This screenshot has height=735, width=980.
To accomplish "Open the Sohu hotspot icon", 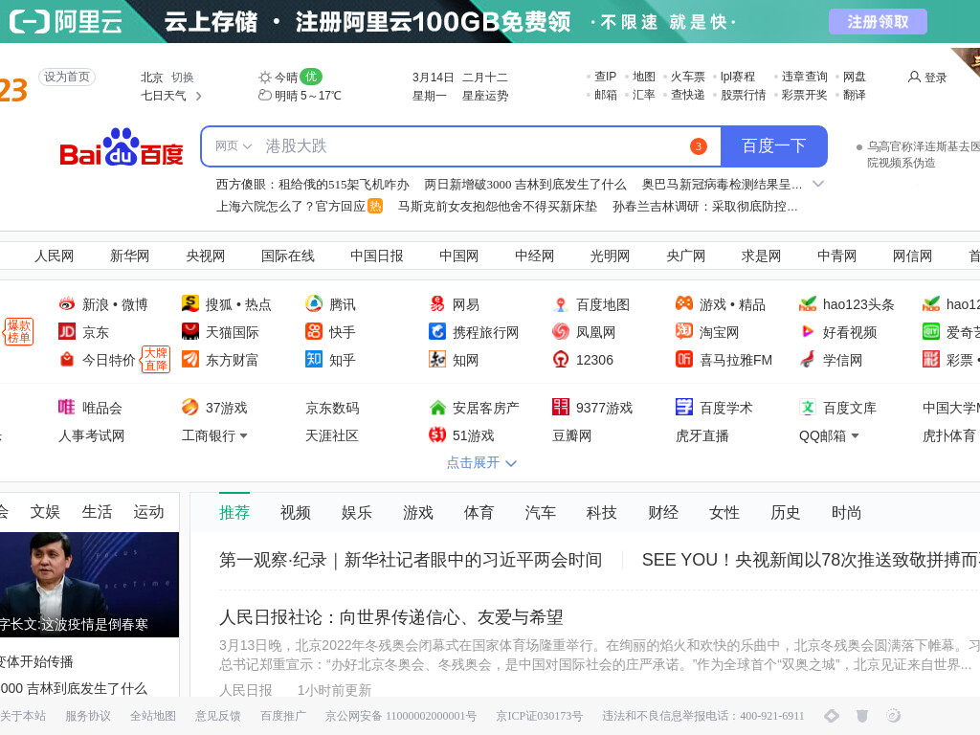I will [x=190, y=303].
